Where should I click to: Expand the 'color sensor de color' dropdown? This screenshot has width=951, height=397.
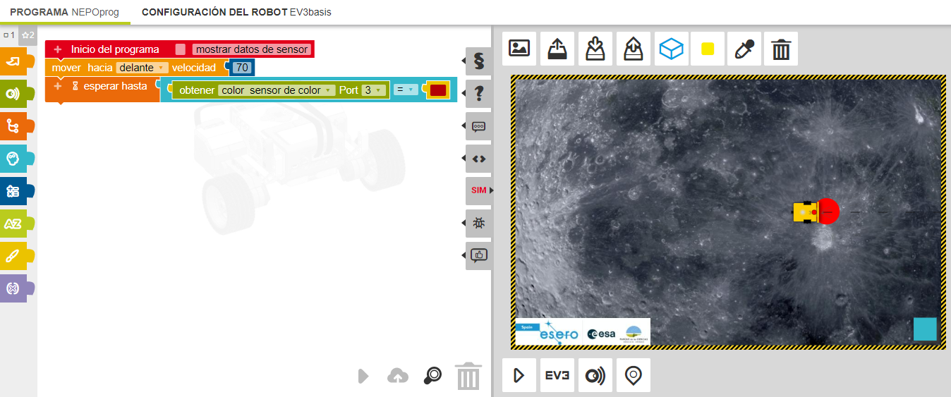(277, 90)
